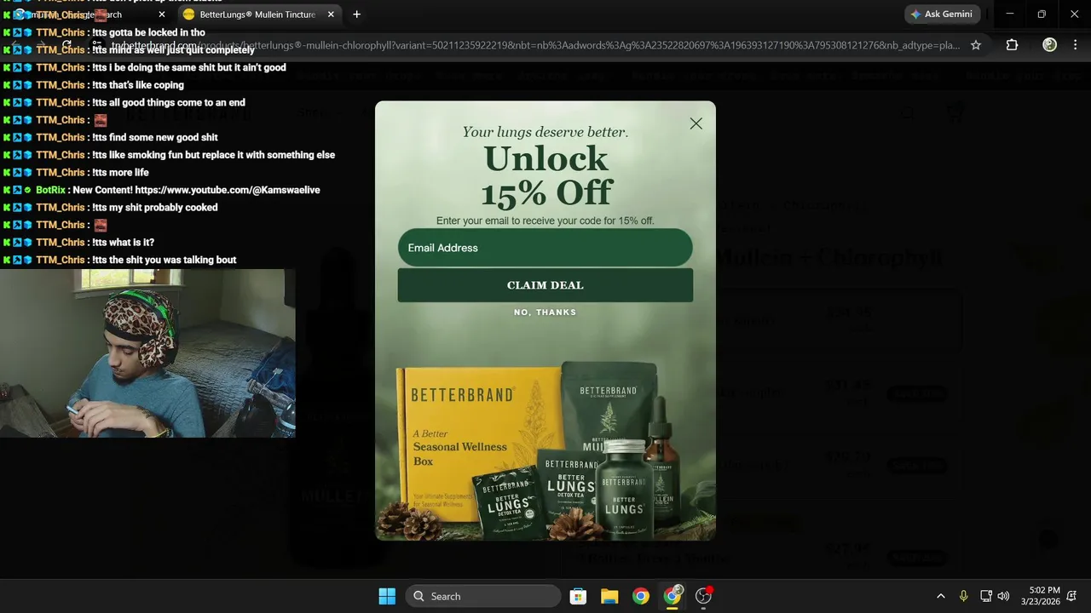The image size is (1091, 613).
Task: Click the Ask Gemini button
Action: coord(942,14)
